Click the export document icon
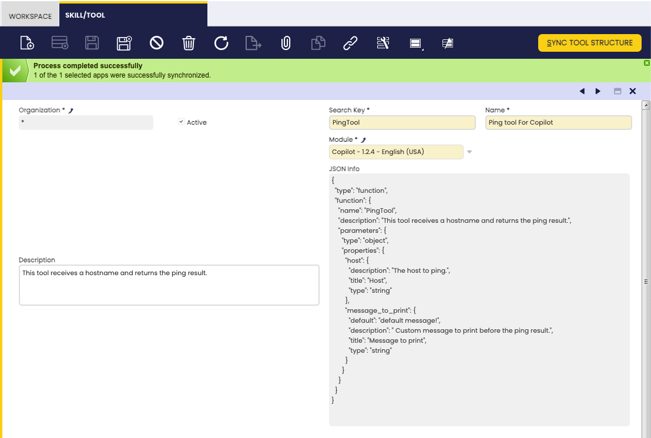The image size is (651, 438). click(x=253, y=43)
